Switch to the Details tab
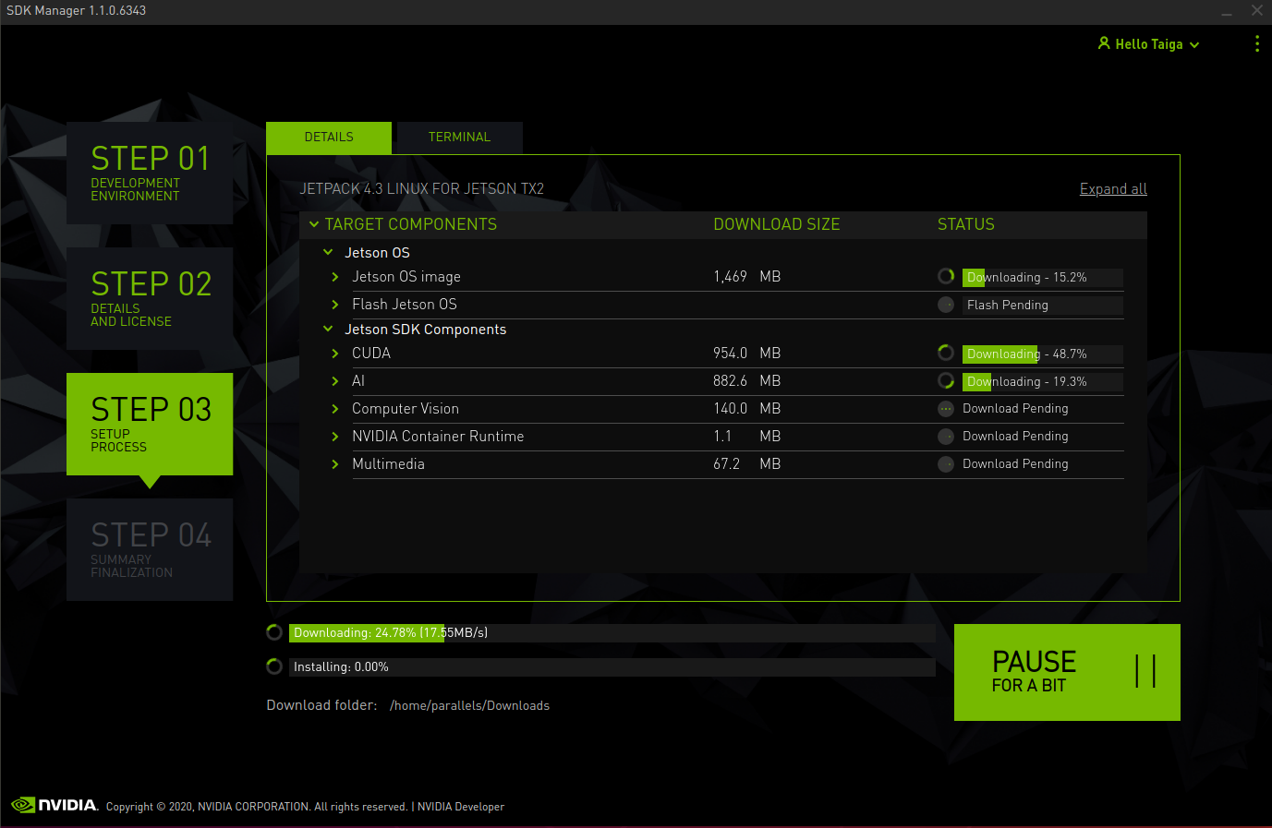Image resolution: width=1272 pixels, height=828 pixels. [329, 138]
